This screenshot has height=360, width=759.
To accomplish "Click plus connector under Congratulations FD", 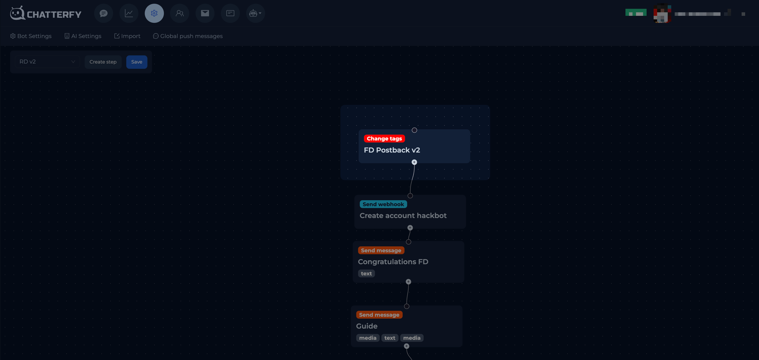I will tap(408, 282).
